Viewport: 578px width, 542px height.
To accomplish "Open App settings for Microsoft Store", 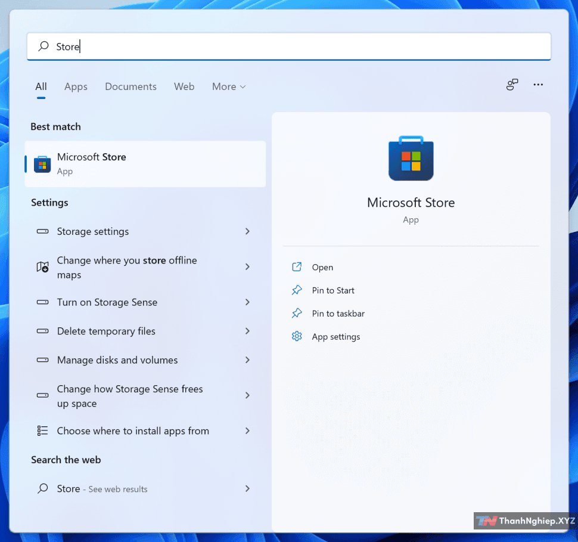I will 336,337.
